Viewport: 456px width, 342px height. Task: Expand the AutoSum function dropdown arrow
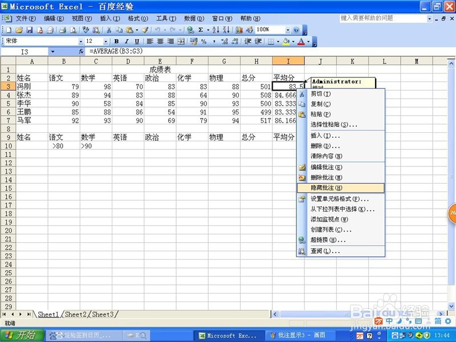(x=208, y=30)
